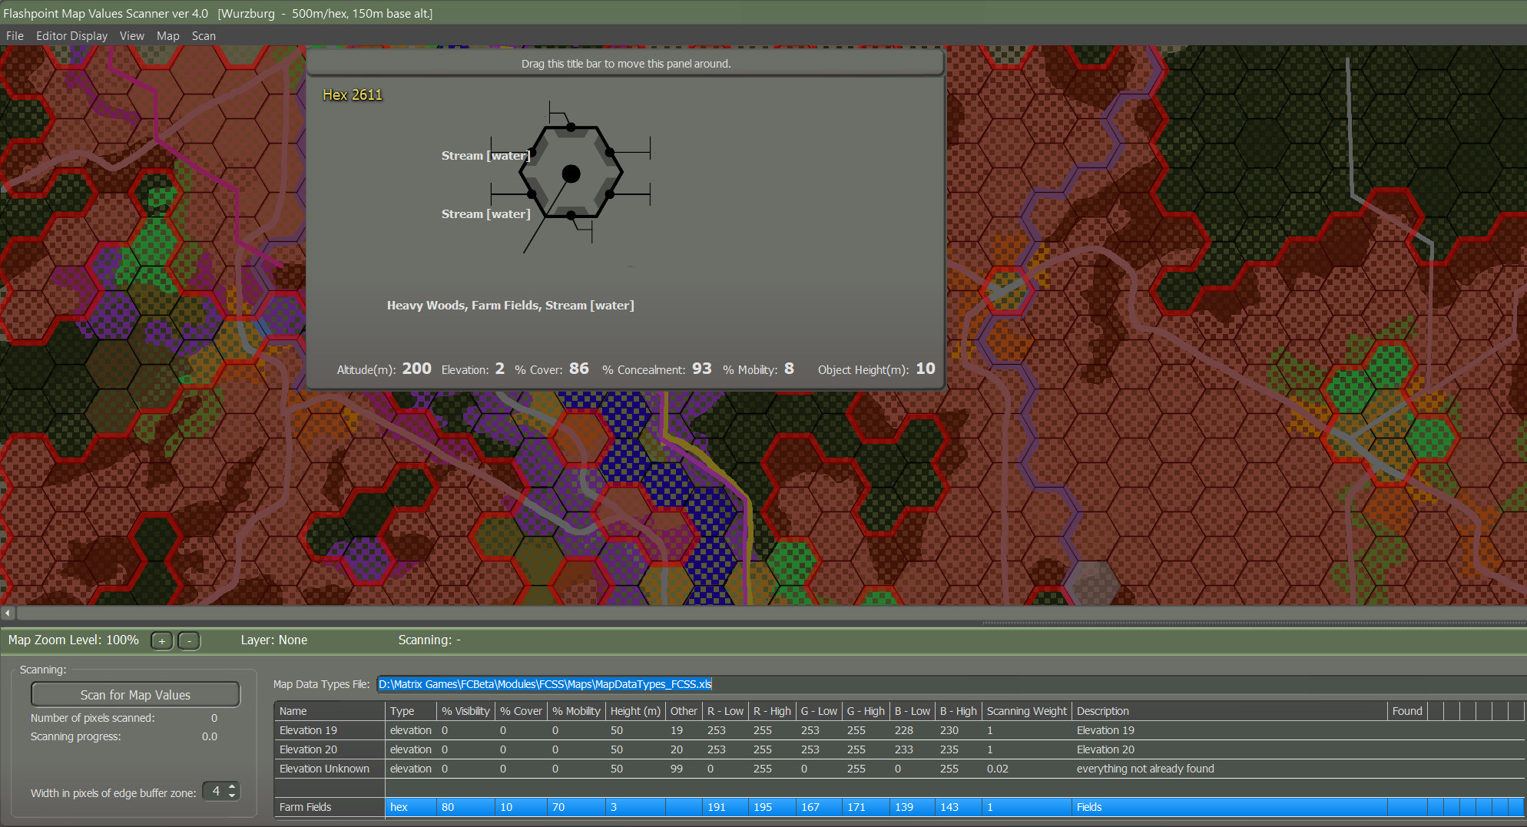The image size is (1527, 827).
Task: Click the % Mobility column header
Action: [576, 711]
